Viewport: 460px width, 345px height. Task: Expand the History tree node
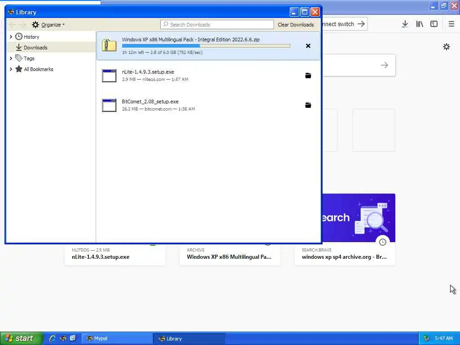(11, 37)
